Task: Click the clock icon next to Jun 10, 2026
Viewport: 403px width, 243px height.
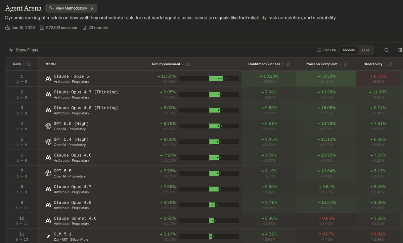Action: pos(7,28)
